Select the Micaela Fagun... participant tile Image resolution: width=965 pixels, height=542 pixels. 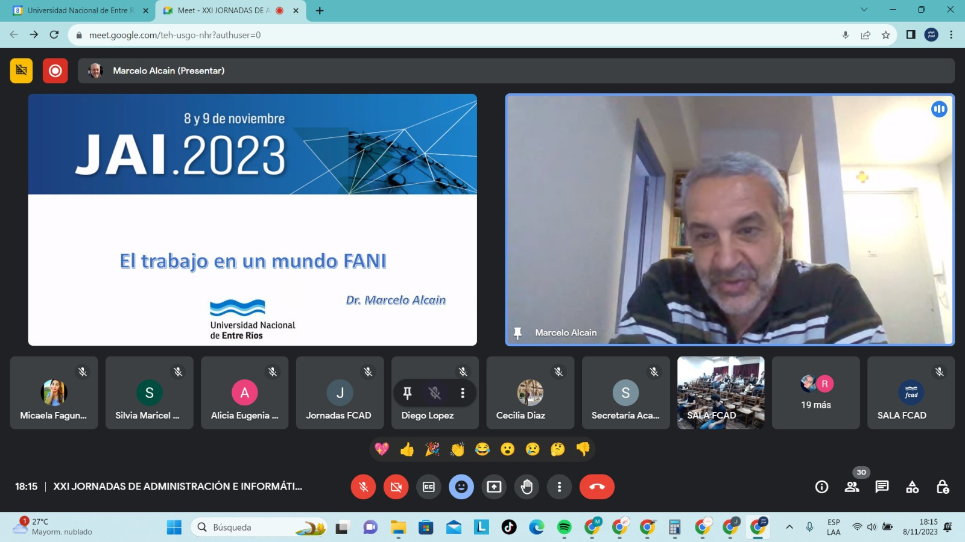pyautogui.click(x=54, y=393)
